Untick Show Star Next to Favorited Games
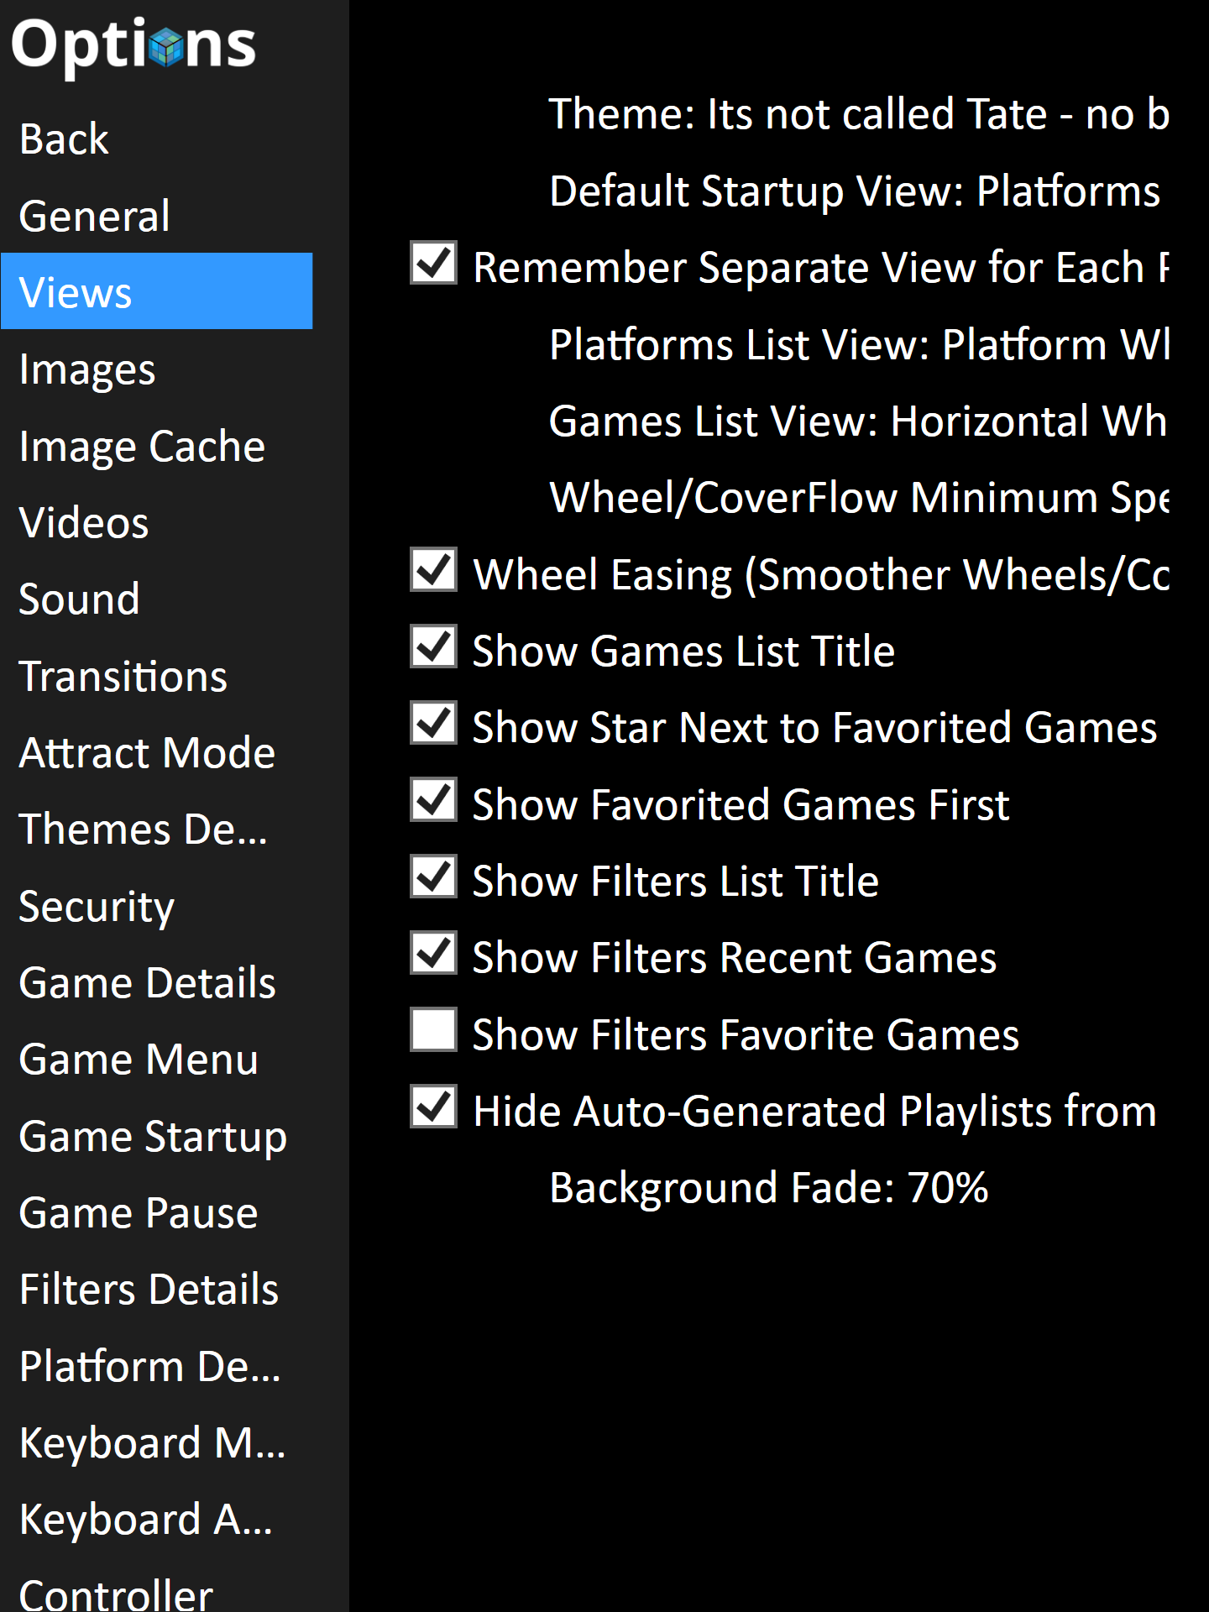The image size is (1209, 1612). click(433, 723)
